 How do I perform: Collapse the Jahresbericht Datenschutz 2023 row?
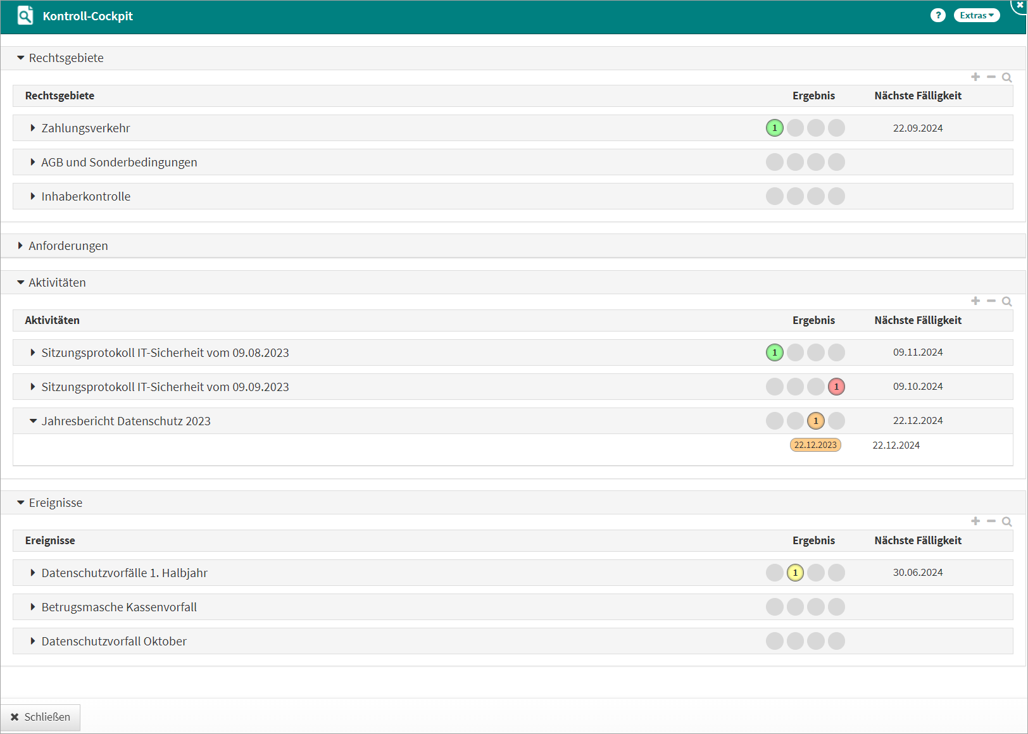coord(33,421)
